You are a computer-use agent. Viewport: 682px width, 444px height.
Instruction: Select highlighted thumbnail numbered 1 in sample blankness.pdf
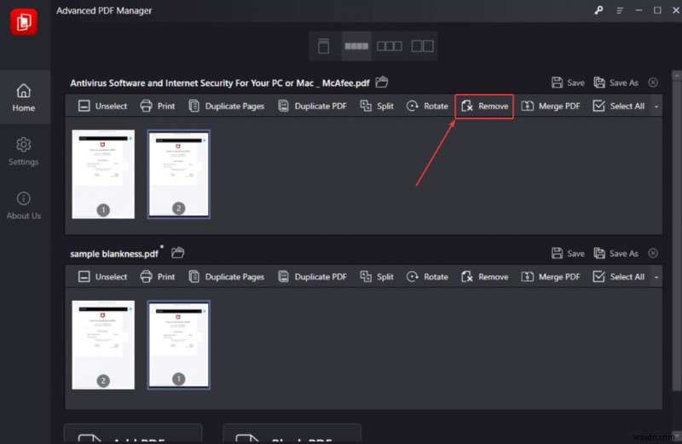pos(179,345)
